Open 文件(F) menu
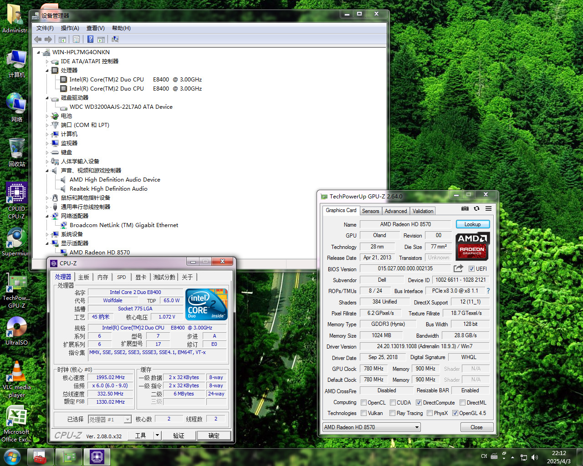This screenshot has width=583, height=466. tap(45, 28)
